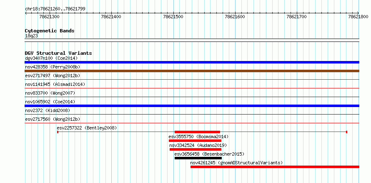
Task: Click the 78621400 ruler position
Action: coord(111,17)
